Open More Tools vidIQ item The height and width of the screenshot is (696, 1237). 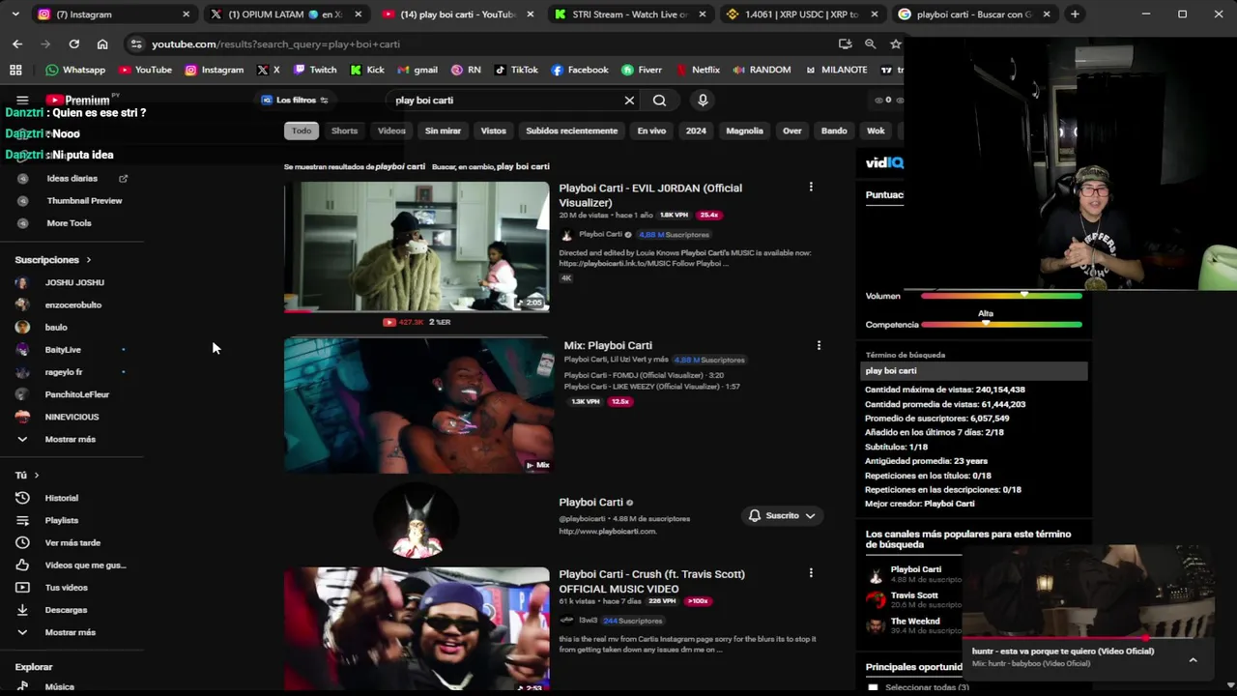coord(69,223)
